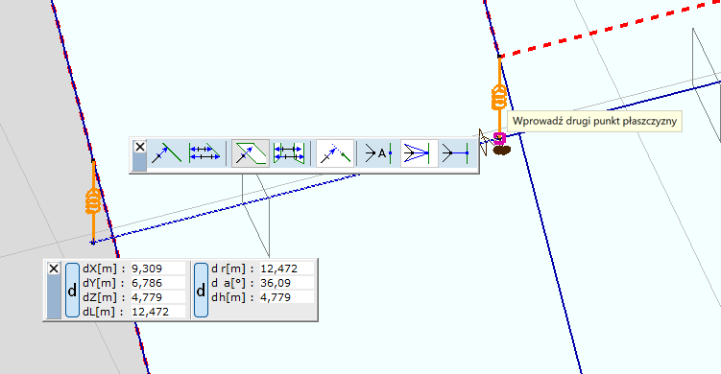Select the snap with letter A icon
721x374 pixels.
378,153
